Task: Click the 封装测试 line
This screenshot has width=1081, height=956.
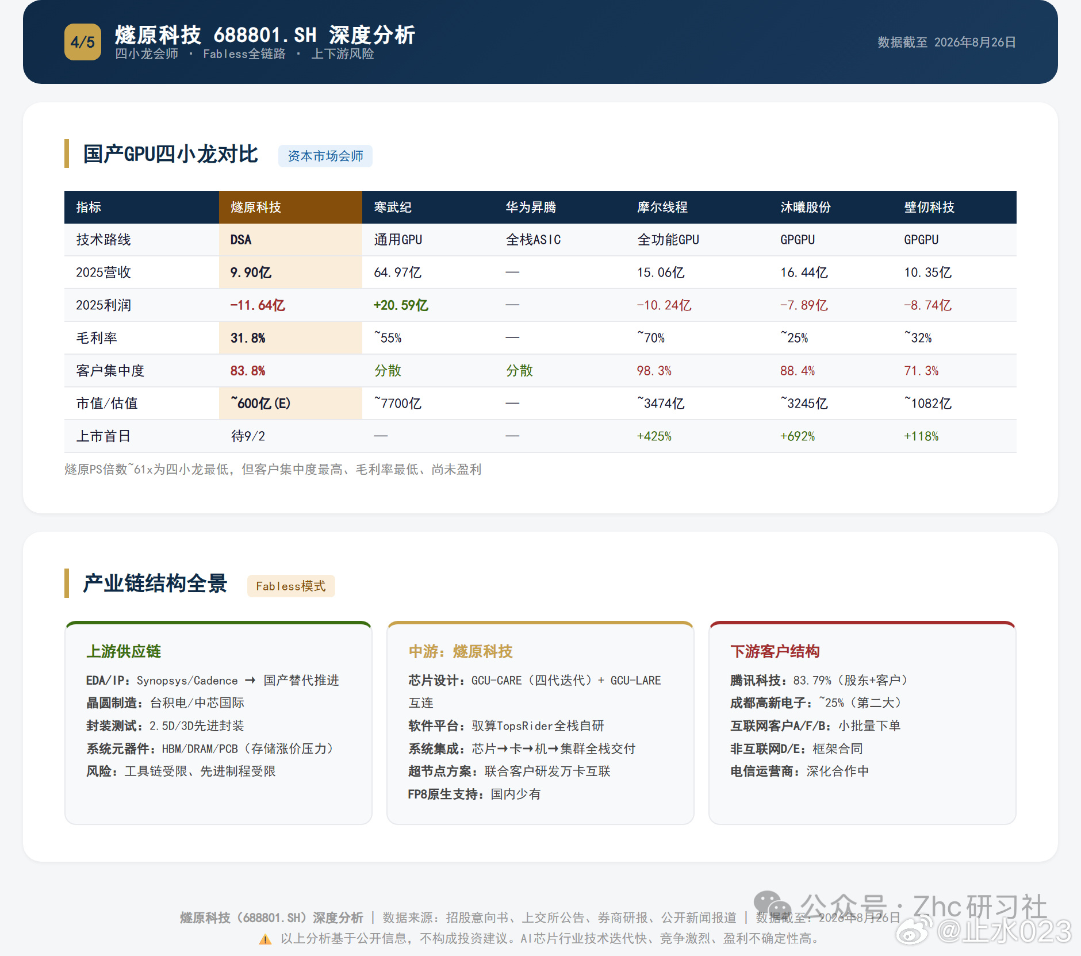Action: 165,726
